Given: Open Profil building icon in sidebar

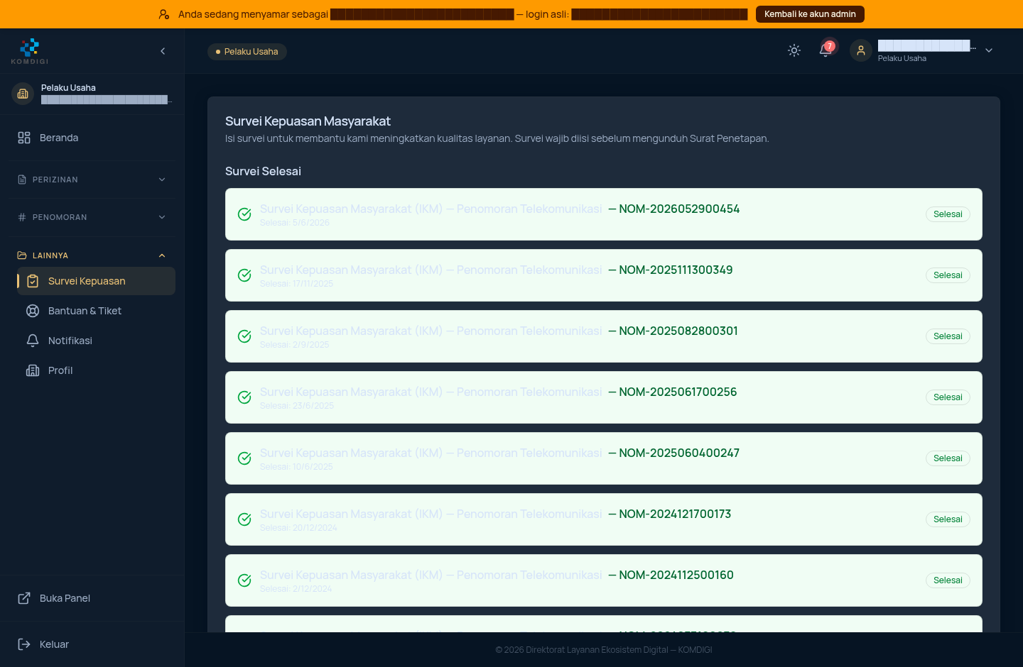Looking at the screenshot, I should coord(33,370).
